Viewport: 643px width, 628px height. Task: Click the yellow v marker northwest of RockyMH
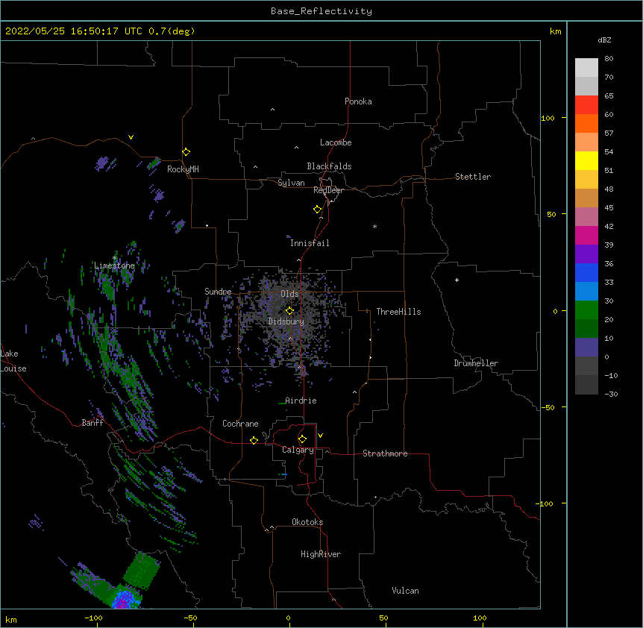coord(131,137)
